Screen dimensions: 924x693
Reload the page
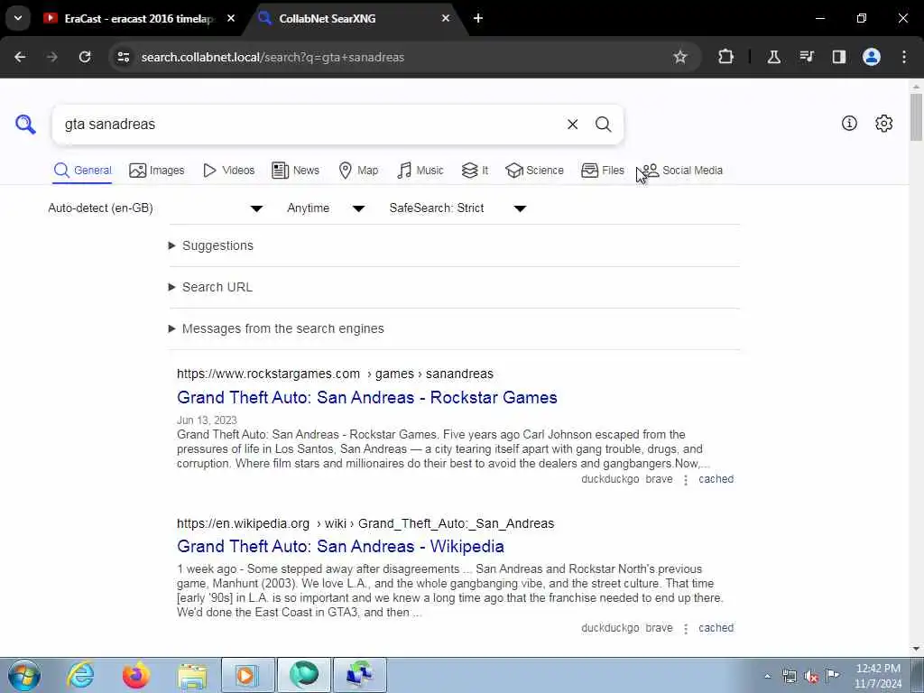(85, 57)
